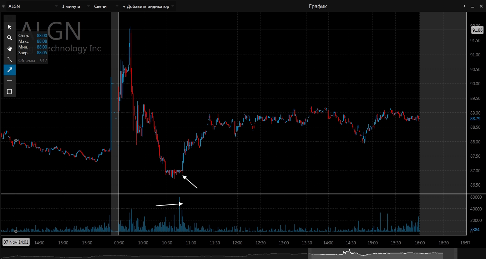Click the drawing toolbar grip handle
Image resolution: width=486 pixels, height=259 pixels.
pyautogui.click(x=10, y=18)
